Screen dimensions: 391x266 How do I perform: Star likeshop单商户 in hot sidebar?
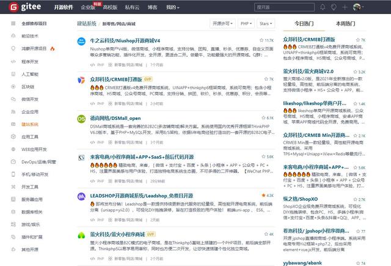[355, 103]
